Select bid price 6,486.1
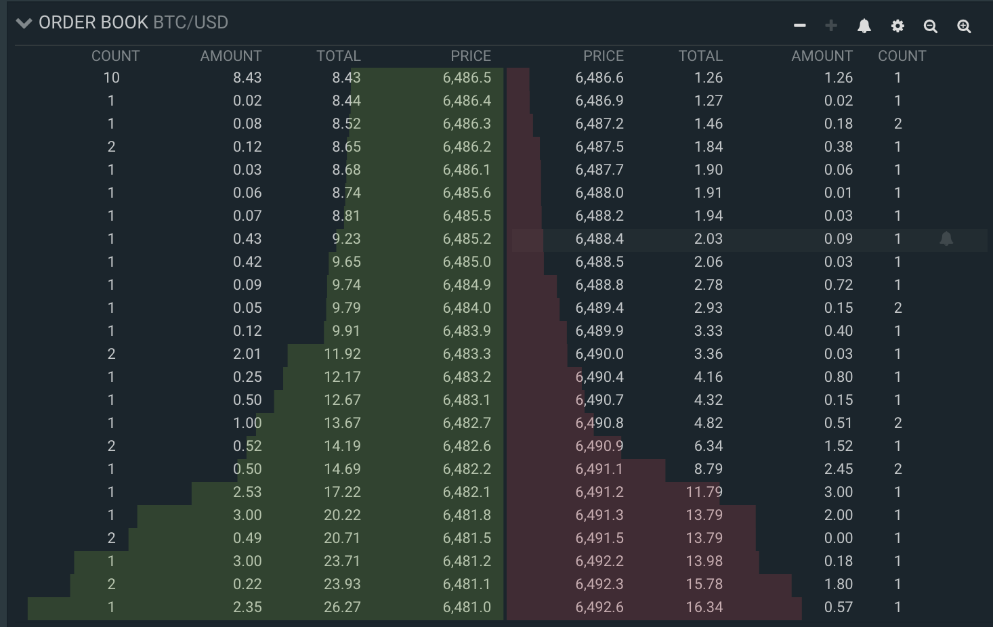Viewport: 993px width, 627px height. (x=467, y=170)
